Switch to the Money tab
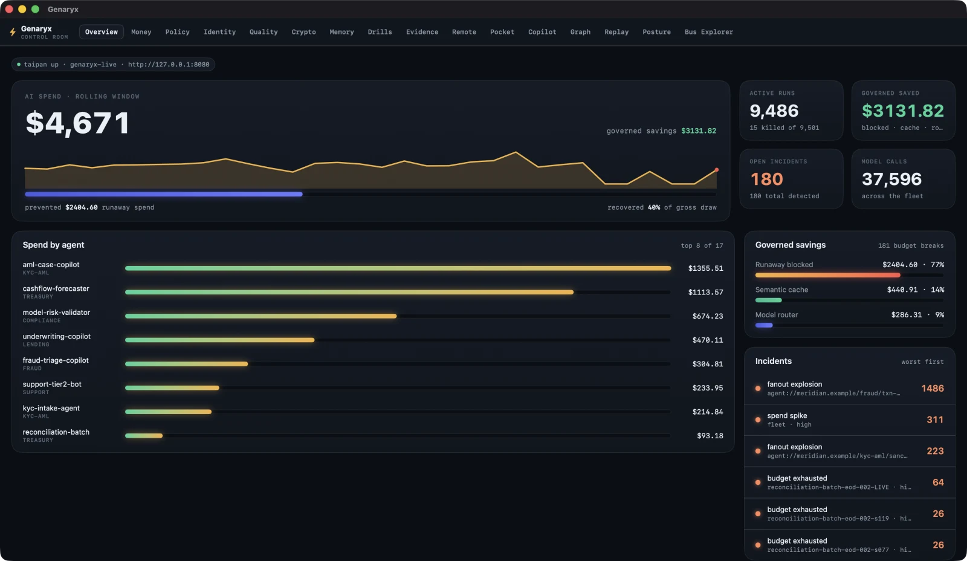Viewport: 967px width, 561px height. pyautogui.click(x=141, y=32)
